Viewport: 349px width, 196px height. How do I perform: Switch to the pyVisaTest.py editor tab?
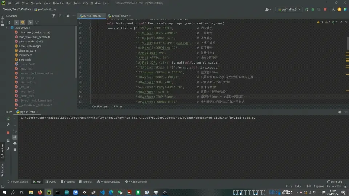(x=119, y=16)
